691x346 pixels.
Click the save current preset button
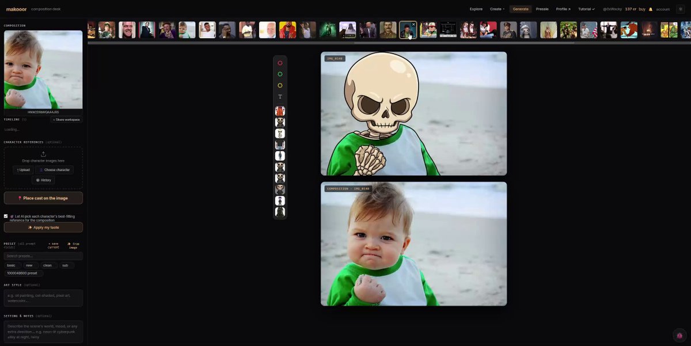coord(54,245)
